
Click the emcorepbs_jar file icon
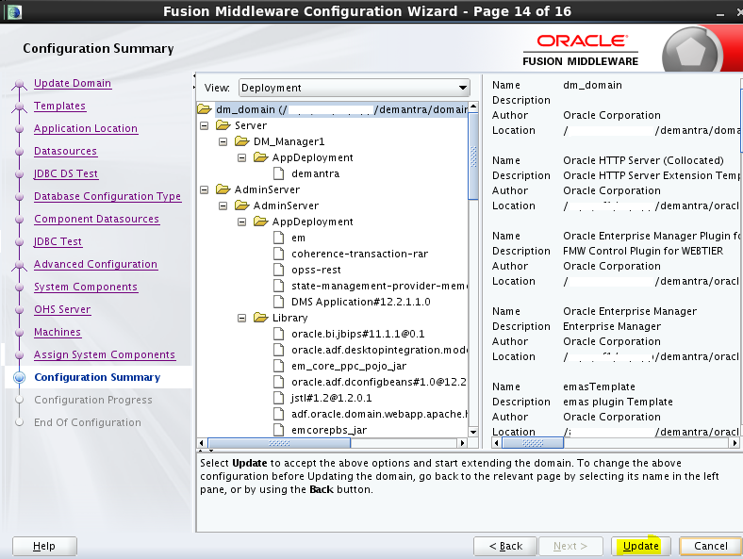(279, 430)
